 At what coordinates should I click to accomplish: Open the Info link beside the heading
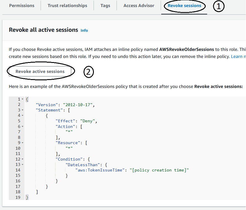[x=84, y=31]
